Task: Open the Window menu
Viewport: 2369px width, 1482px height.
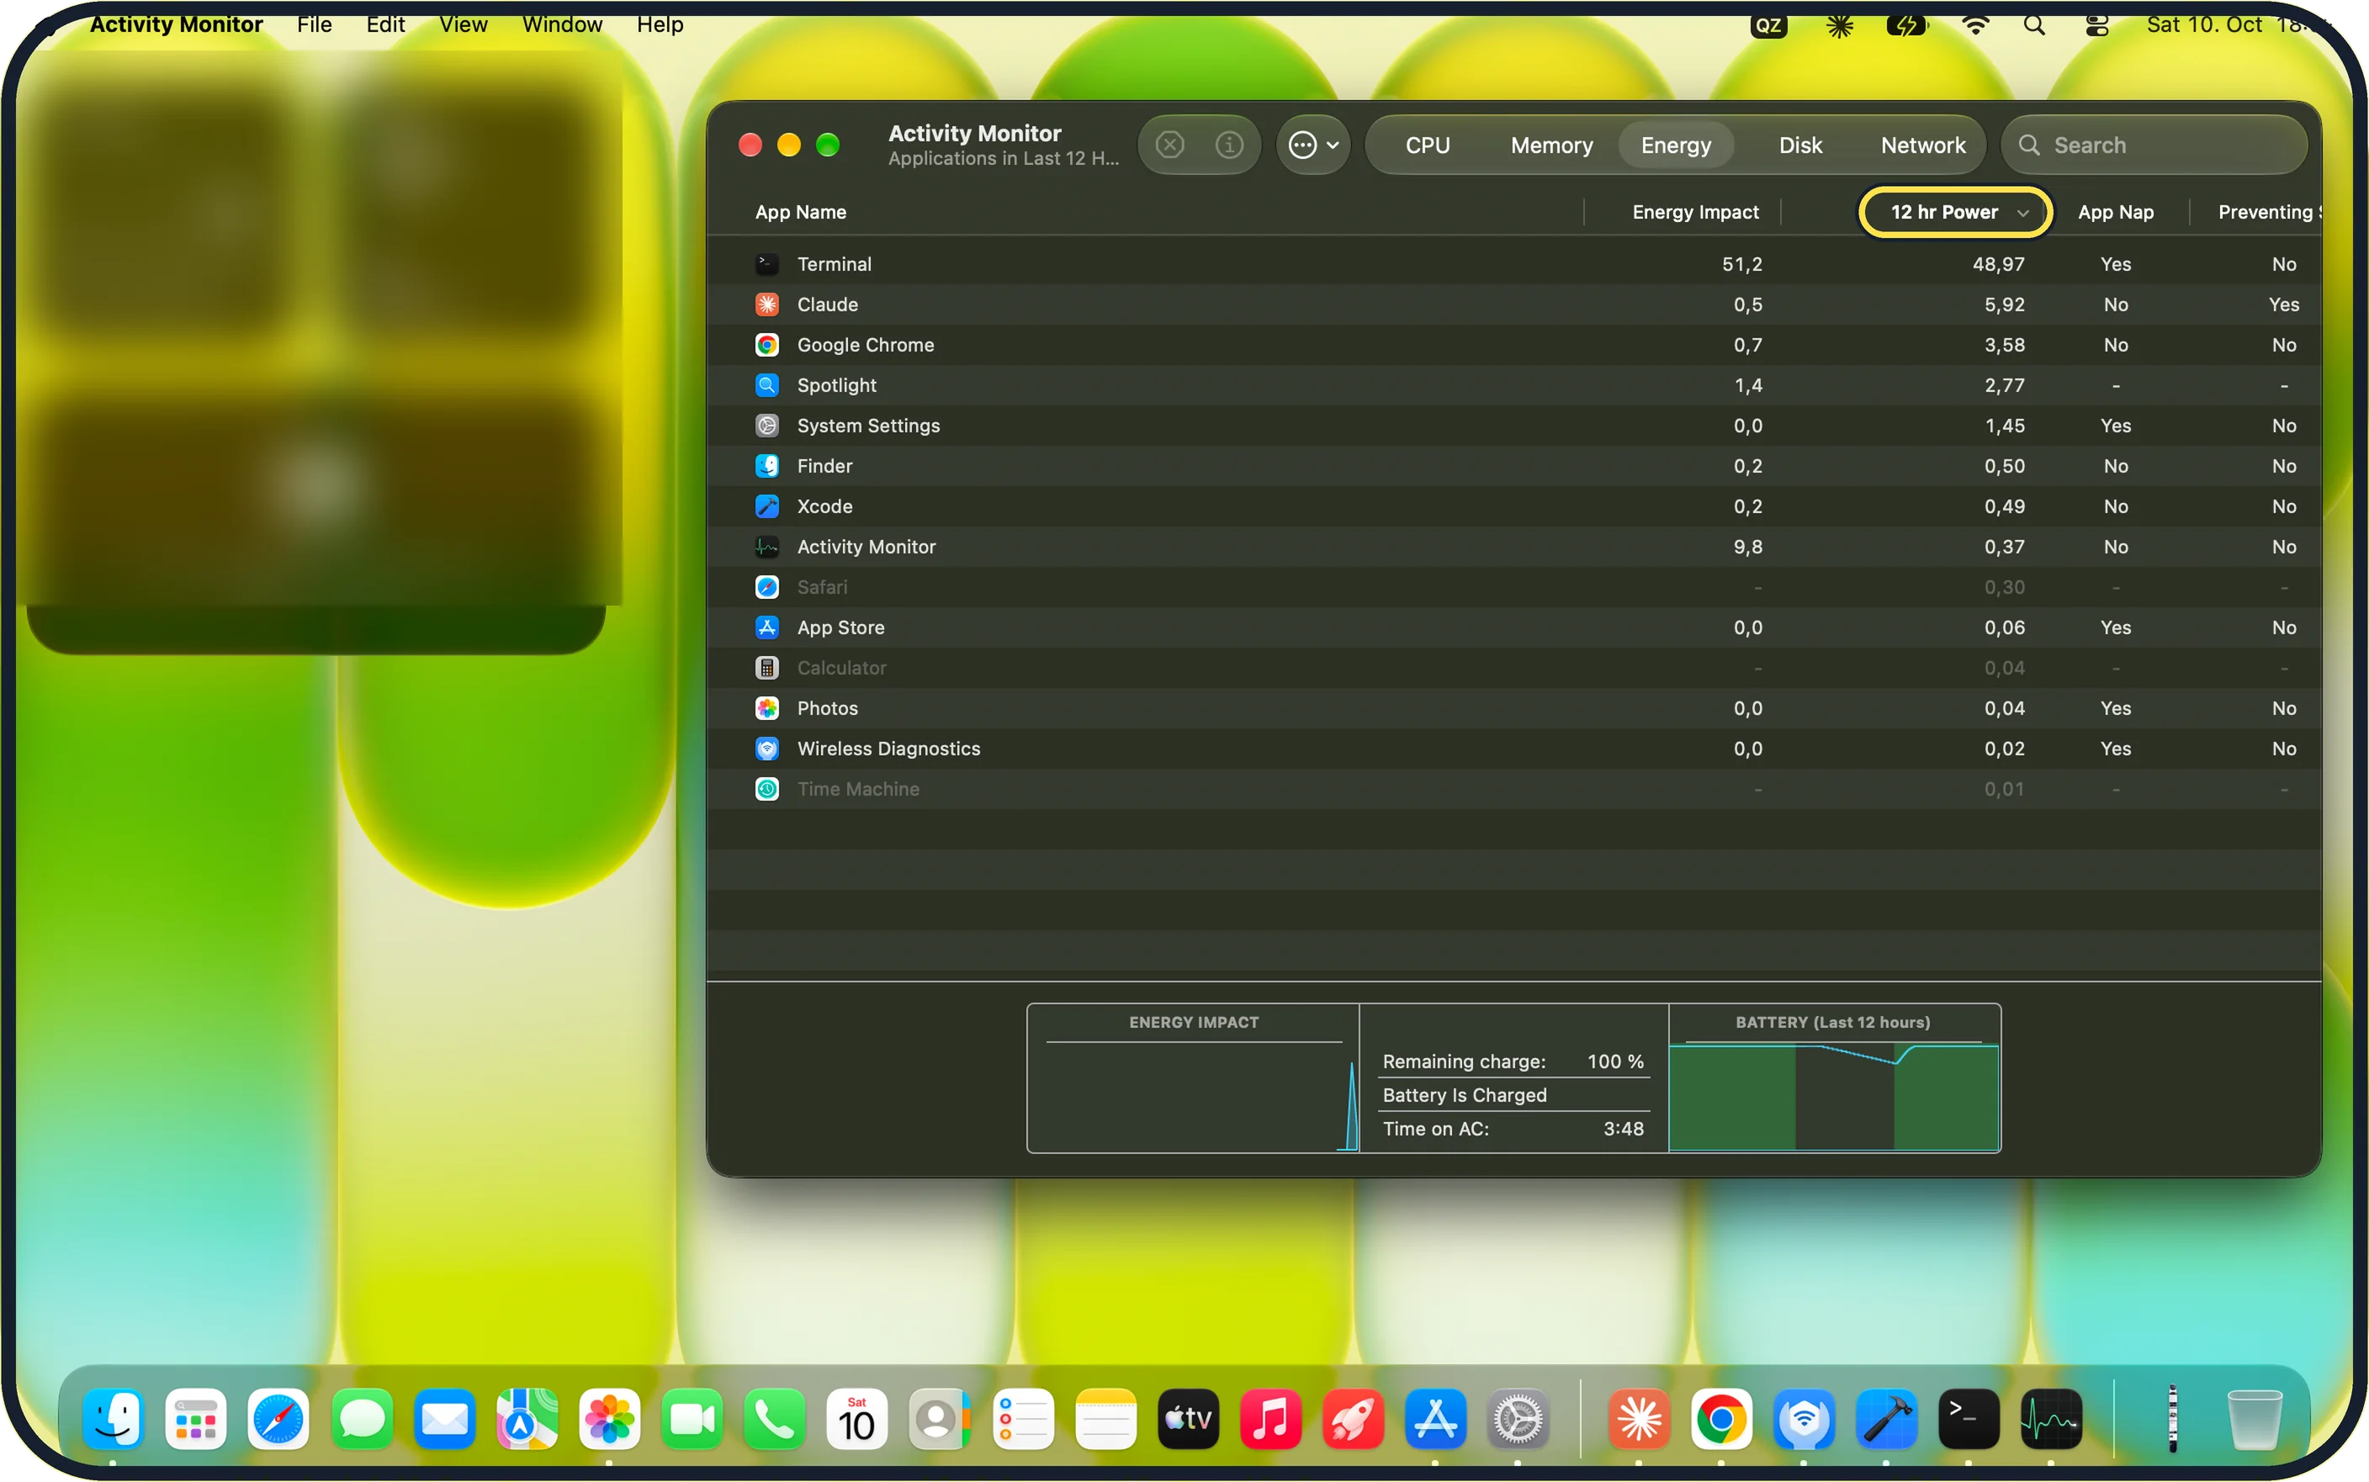Action: click(x=562, y=24)
